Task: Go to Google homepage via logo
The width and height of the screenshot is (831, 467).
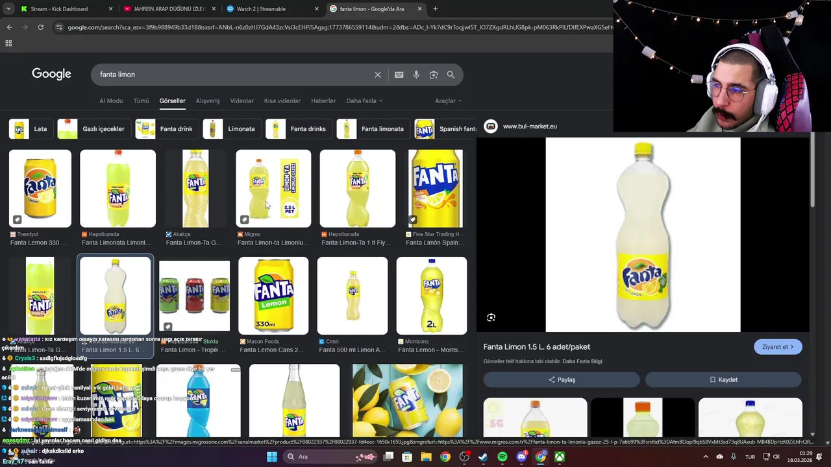Action: click(x=51, y=74)
